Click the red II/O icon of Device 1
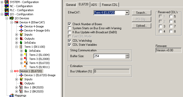The height and width of the screenshot is (97, 183). coord(16,71)
